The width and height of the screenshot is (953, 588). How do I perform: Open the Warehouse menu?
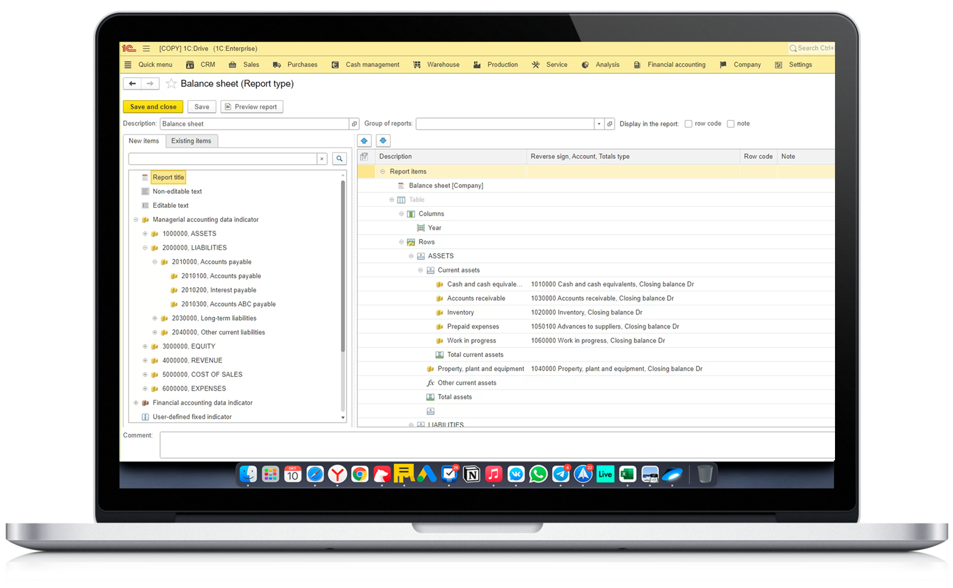(x=436, y=65)
